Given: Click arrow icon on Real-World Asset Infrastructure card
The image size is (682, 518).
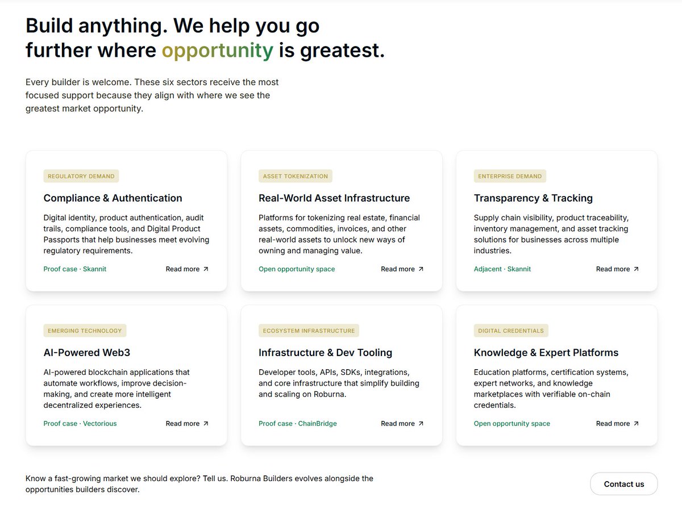Looking at the screenshot, I should (x=421, y=269).
